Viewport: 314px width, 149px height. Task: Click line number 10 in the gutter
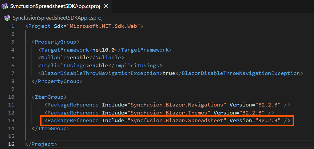click(11, 97)
